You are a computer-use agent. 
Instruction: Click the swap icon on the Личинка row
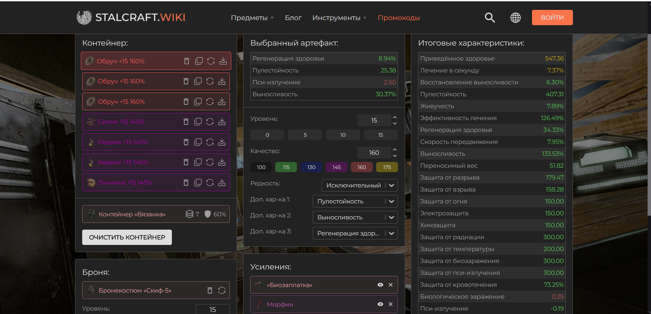pyautogui.click(x=210, y=183)
